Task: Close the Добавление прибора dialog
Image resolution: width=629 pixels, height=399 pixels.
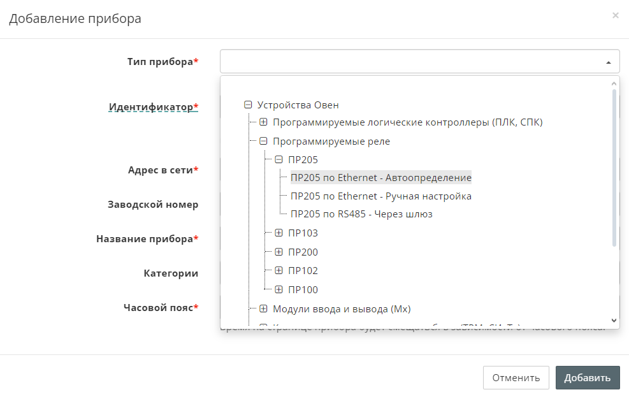Action: [615, 15]
